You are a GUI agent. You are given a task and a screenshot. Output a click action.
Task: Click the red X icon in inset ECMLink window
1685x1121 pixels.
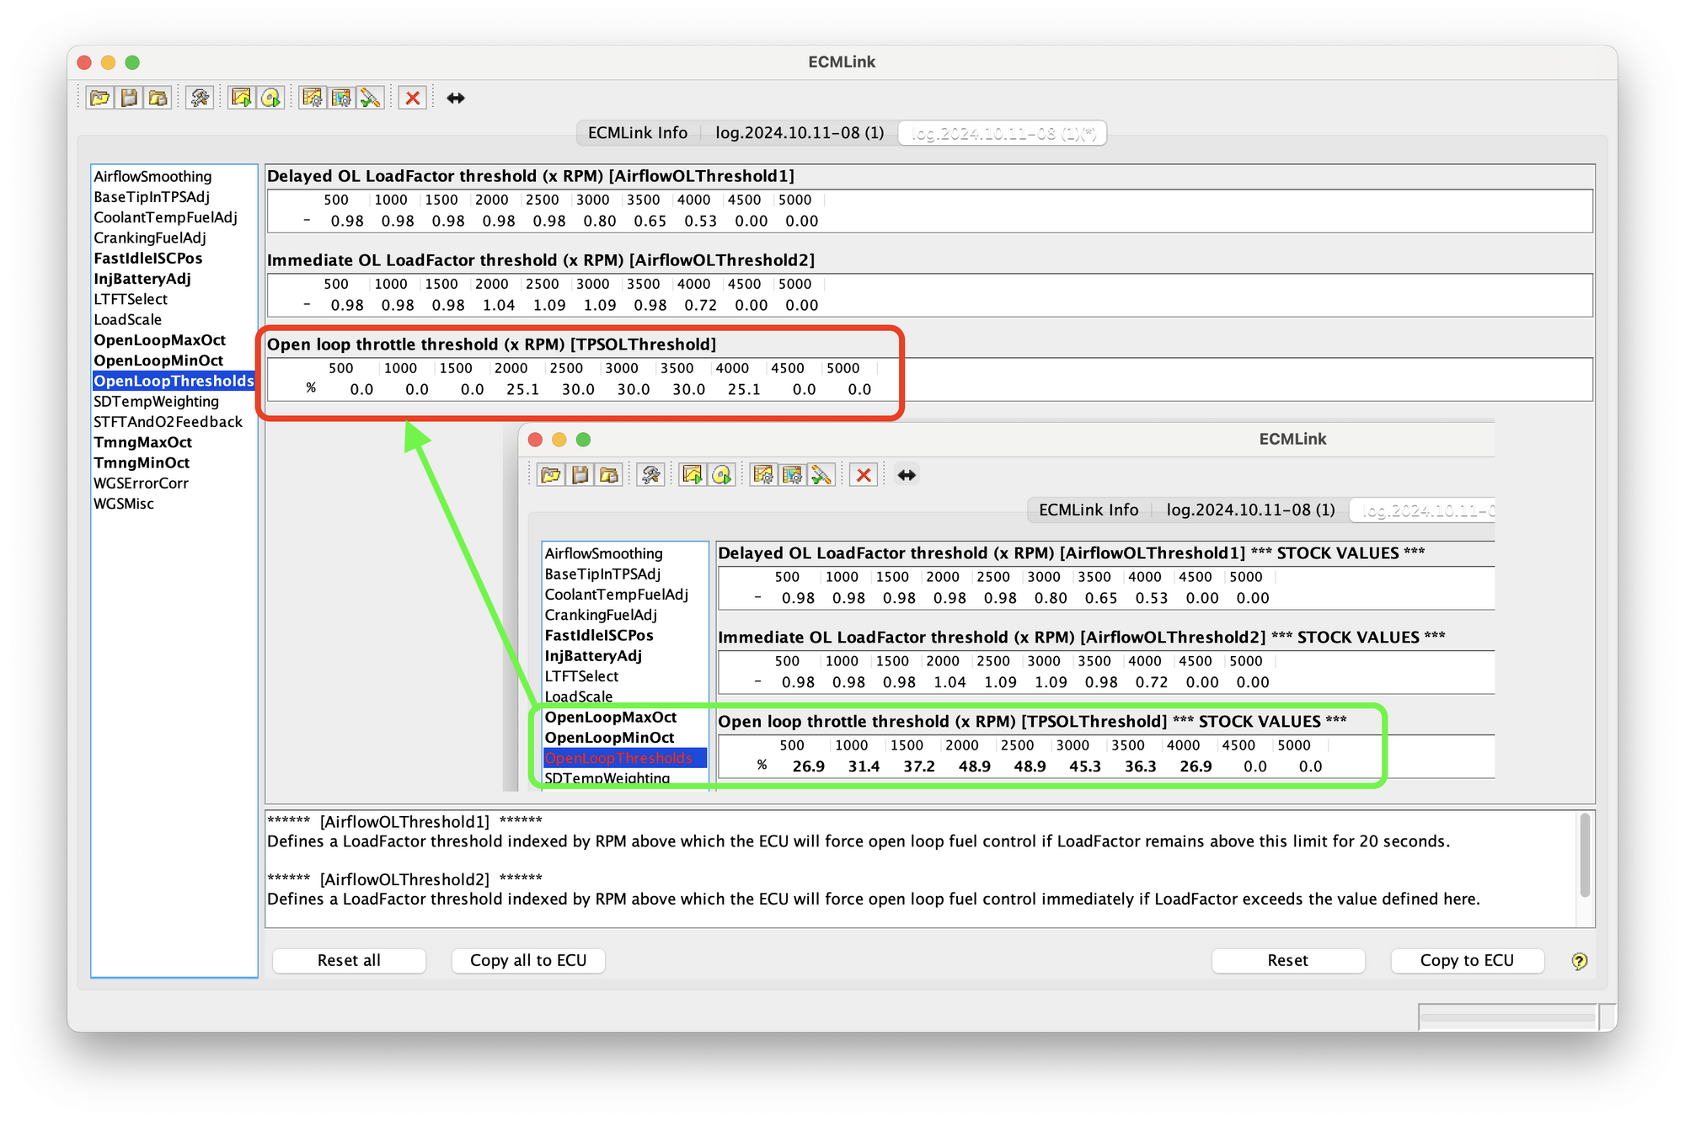coord(864,475)
